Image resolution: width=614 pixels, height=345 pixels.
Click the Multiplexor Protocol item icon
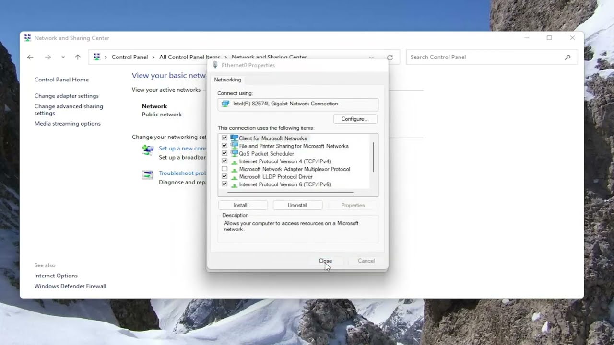pyautogui.click(x=234, y=169)
